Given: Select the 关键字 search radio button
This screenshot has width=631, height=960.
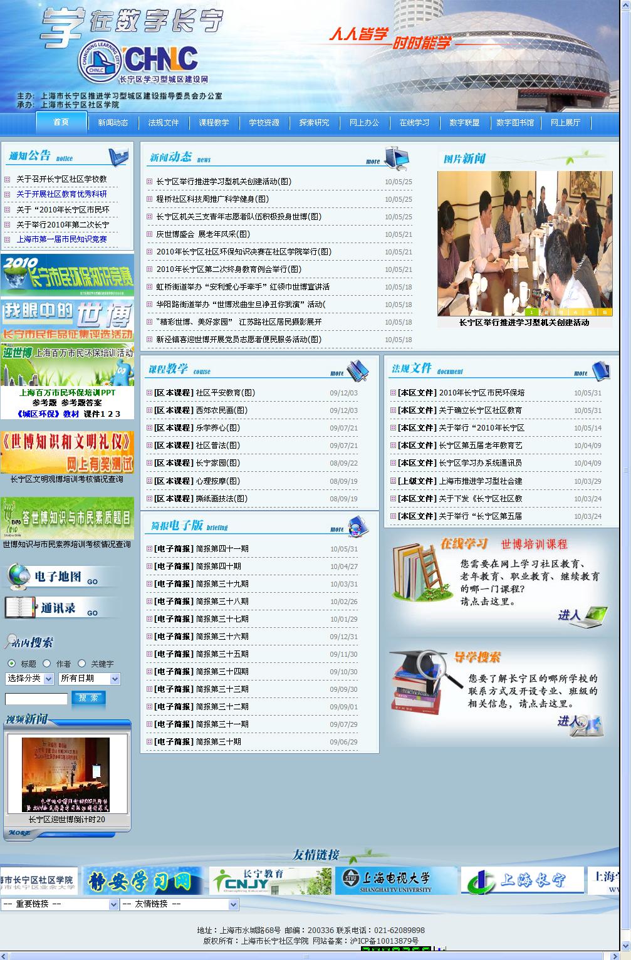Looking at the screenshot, I should pyautogui.click(x=82, y=663).
